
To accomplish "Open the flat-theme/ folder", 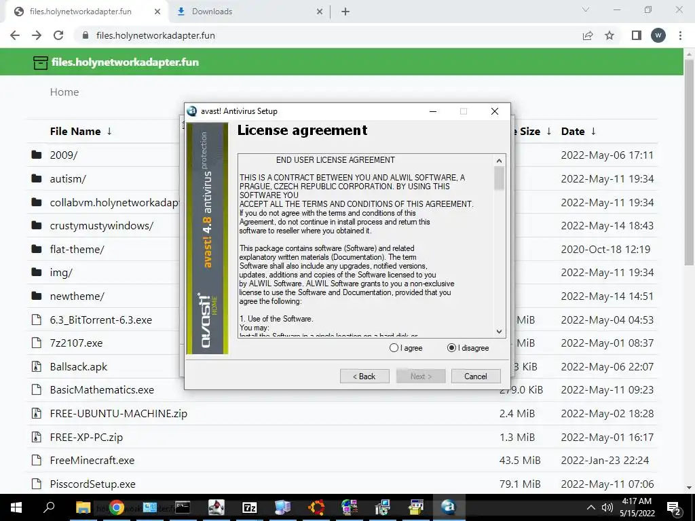I will click(77, 249).
